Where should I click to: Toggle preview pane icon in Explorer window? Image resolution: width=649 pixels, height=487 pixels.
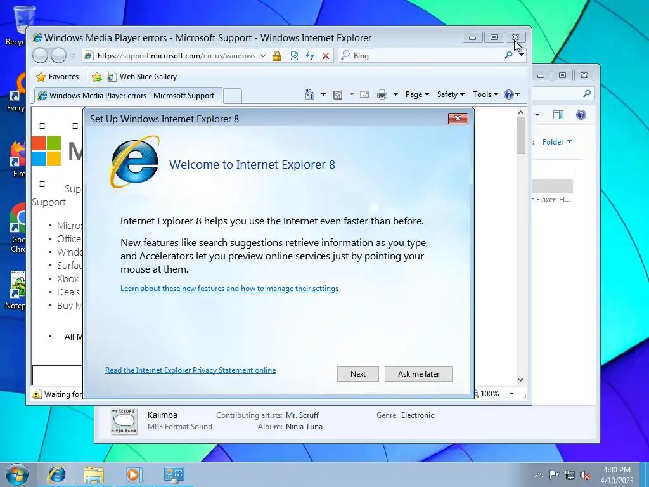[x=558, y=115]
